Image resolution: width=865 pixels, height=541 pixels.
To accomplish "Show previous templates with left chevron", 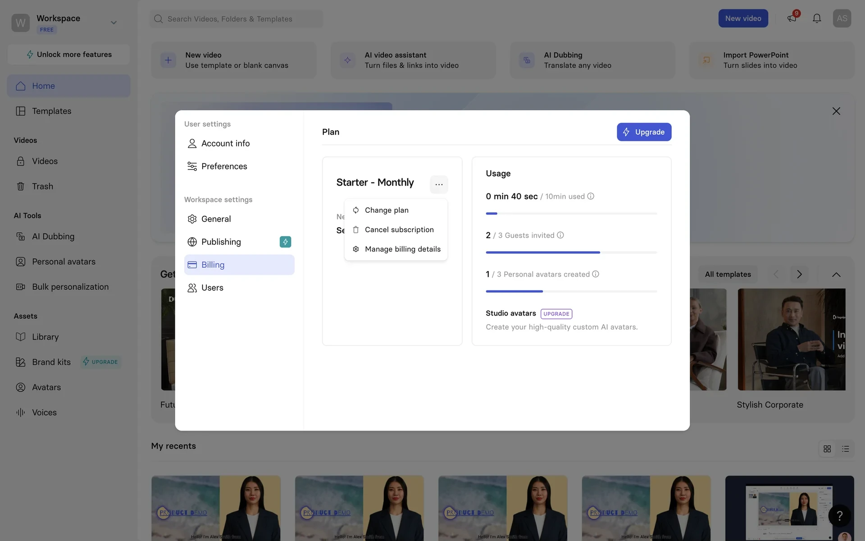I will (x=776, y=274).
